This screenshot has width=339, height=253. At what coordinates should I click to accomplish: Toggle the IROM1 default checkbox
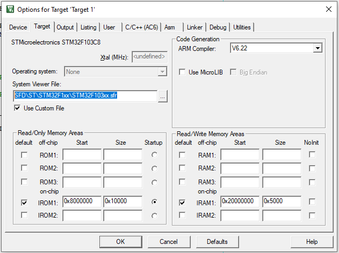click(25, 202)
